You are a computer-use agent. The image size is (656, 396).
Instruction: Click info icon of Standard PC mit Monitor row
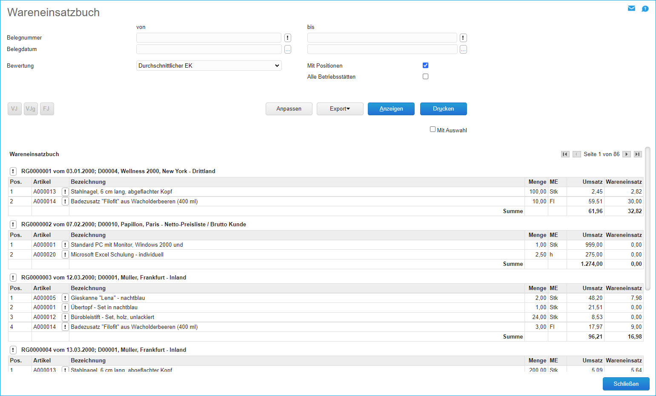tap(65, 245)
